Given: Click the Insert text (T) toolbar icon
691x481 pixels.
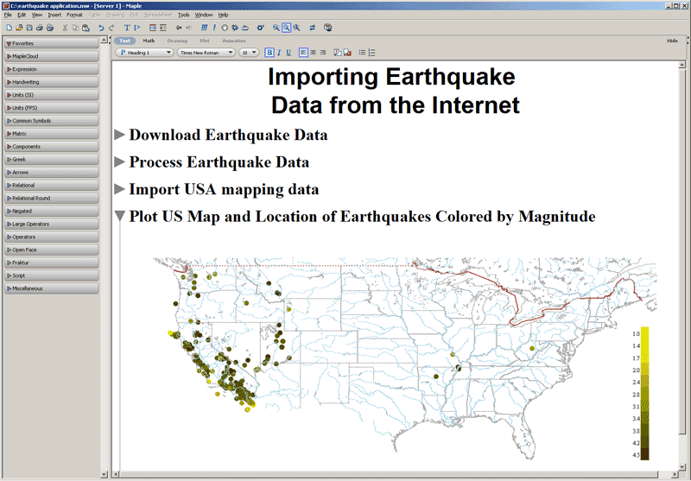Looking at the screenshot, I should click(x=126, y=28).
